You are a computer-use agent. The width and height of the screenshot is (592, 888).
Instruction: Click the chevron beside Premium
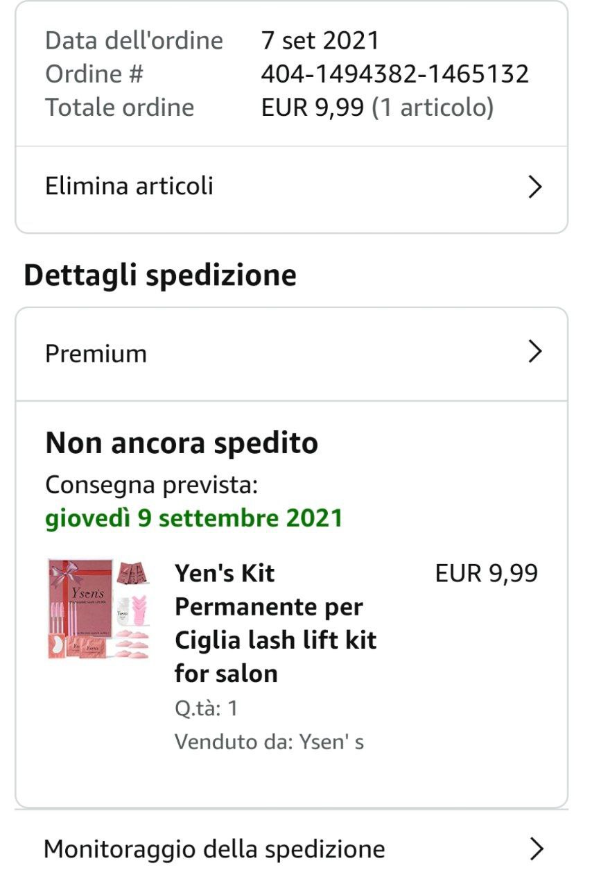[534, 352]
